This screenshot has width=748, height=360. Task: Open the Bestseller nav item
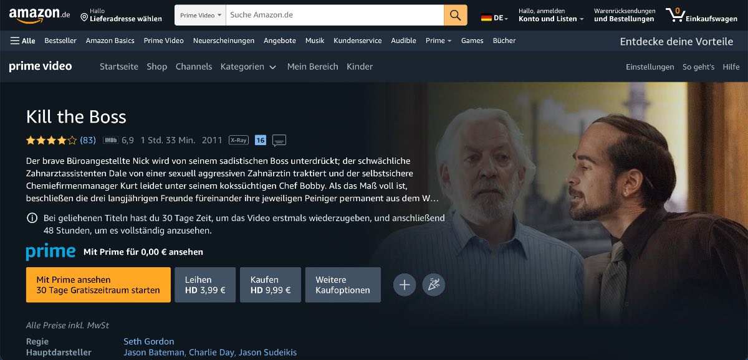60,40
